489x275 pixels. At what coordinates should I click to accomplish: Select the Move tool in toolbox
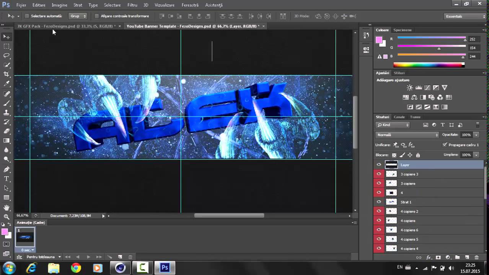(7, 37)
